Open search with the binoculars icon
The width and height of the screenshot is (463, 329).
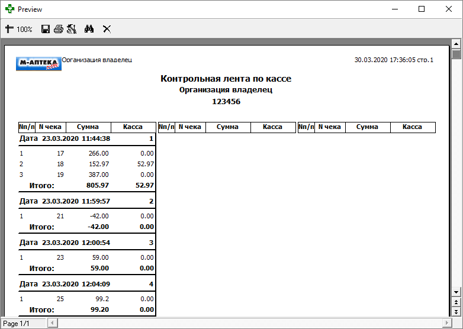coord(89,29)
